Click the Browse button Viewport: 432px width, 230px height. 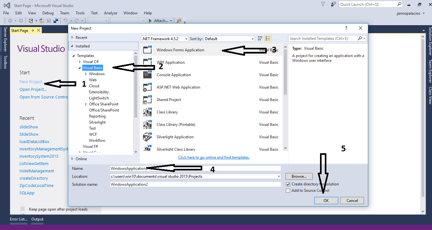pyautogui.click(x=299, y=176)
